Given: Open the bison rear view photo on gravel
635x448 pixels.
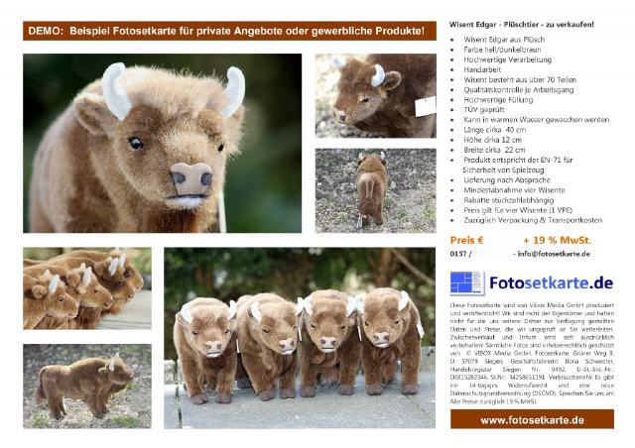Looking at the screenshot, I should click(x=376, y=190).
